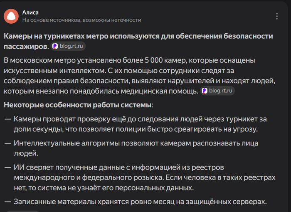Open the three-dot options menu
291x212 pixels.
[x=277, y=16]
